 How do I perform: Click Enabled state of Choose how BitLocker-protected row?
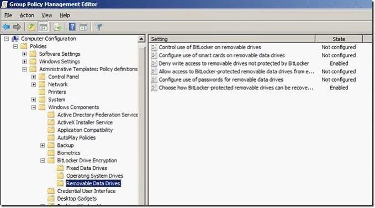(339, 88)
